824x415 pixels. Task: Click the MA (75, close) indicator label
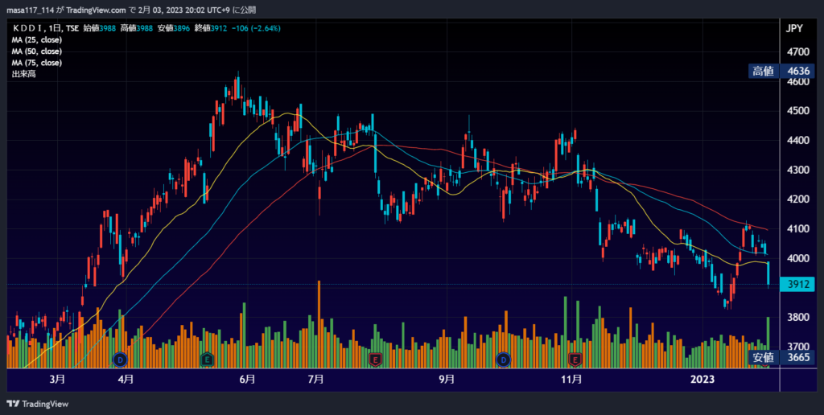click(x=37, y=63)
